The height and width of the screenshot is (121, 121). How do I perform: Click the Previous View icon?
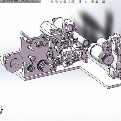61,2
